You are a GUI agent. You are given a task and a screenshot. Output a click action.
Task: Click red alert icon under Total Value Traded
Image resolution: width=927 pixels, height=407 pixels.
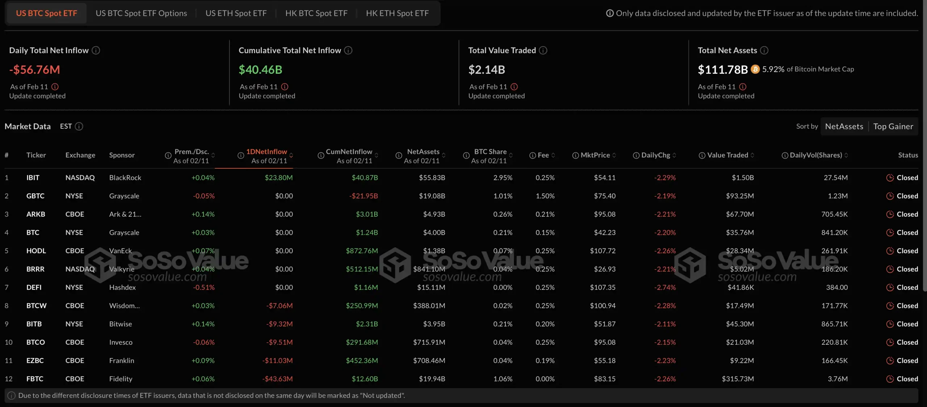[514, 87]
